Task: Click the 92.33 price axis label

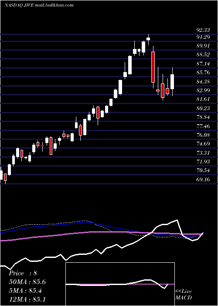Action: click(x=203, y=30)
